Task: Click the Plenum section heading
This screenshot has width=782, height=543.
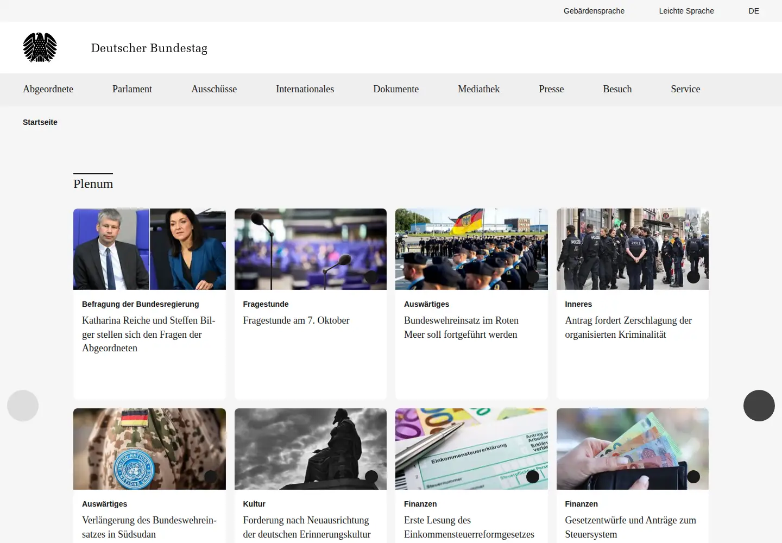Action: coord(93,184)
